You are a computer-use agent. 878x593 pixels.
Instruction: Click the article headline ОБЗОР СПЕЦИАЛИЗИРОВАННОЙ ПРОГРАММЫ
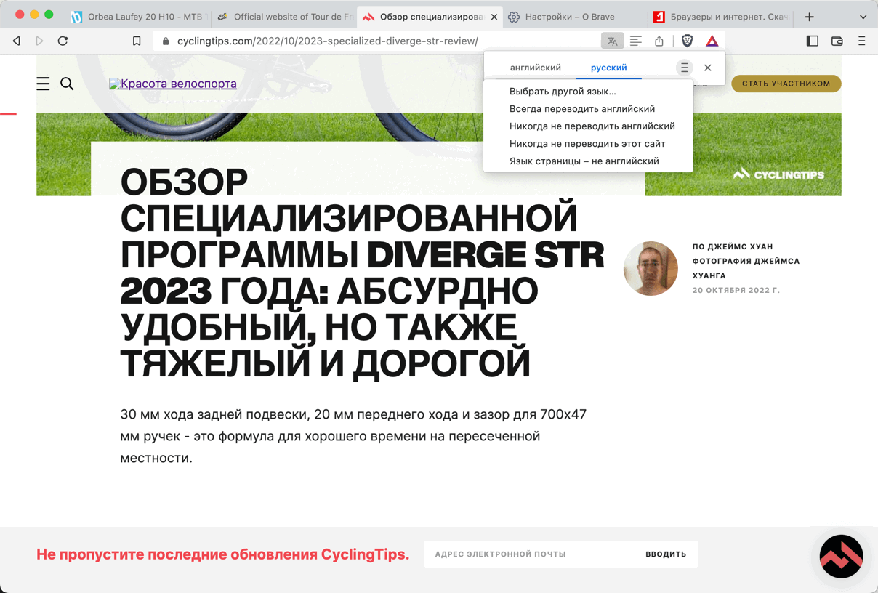(362, 273)
